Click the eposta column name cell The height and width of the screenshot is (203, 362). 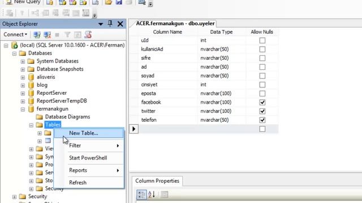point(168,94)
